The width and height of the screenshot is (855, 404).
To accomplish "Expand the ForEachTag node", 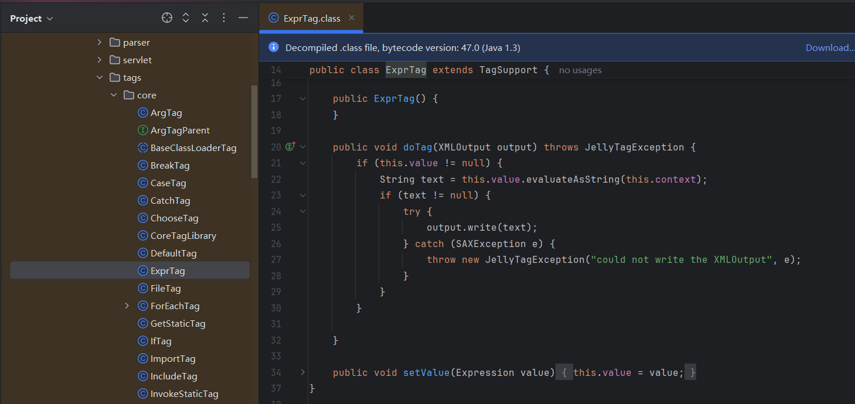I will click(127, 306).
